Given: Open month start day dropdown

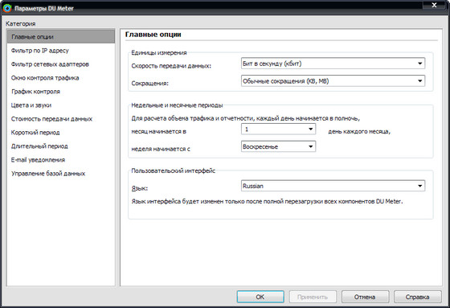Looking at the screenshot, I should (x=278, y=129).
